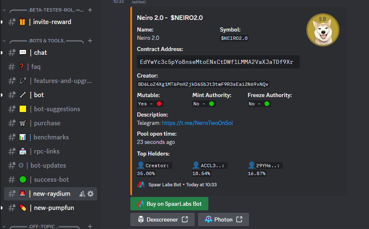Click the invite icon for new-raydium

pyautogui.click(x=82, y=194)
